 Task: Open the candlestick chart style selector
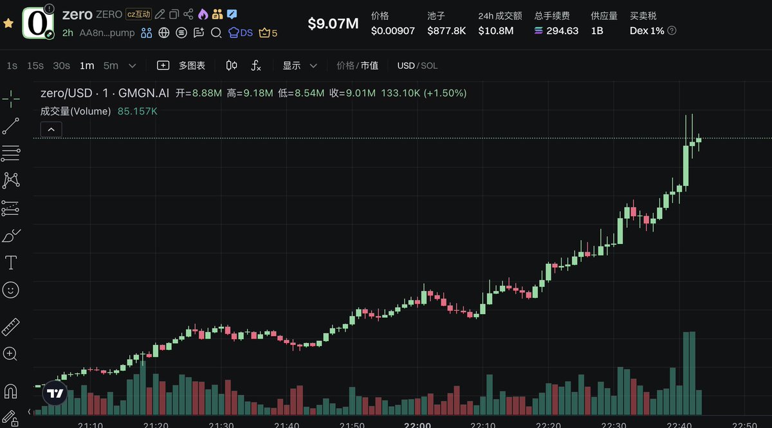(232, 66)
